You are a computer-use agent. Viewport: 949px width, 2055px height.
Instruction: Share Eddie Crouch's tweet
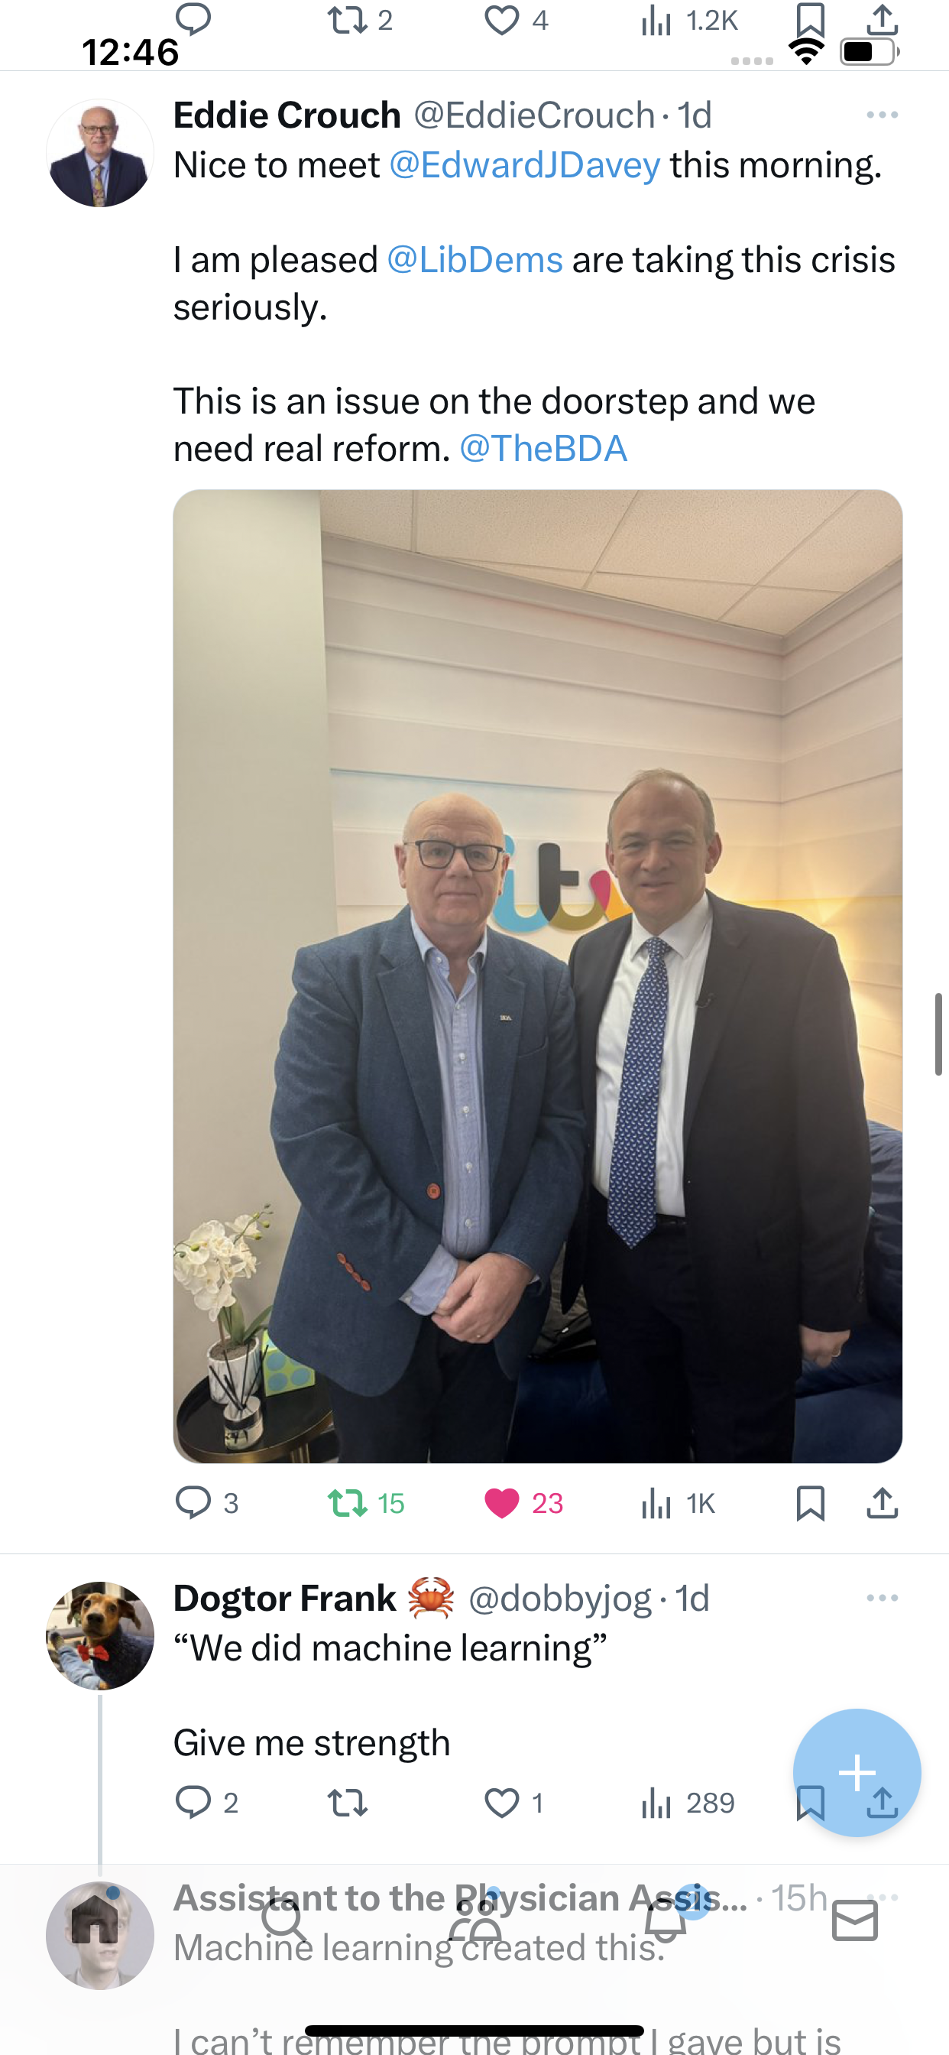[x=882, y=1503]
